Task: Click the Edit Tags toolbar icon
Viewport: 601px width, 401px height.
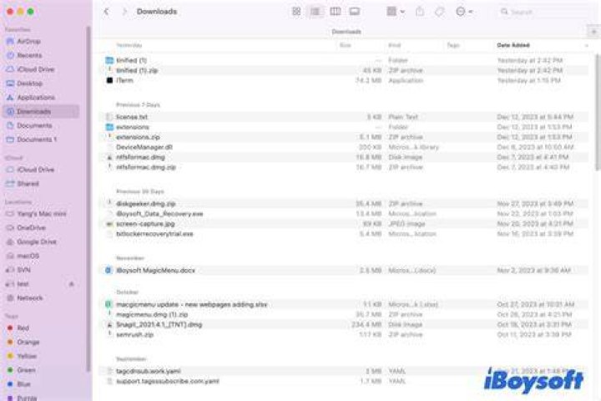Action: [x=439, y=12]
